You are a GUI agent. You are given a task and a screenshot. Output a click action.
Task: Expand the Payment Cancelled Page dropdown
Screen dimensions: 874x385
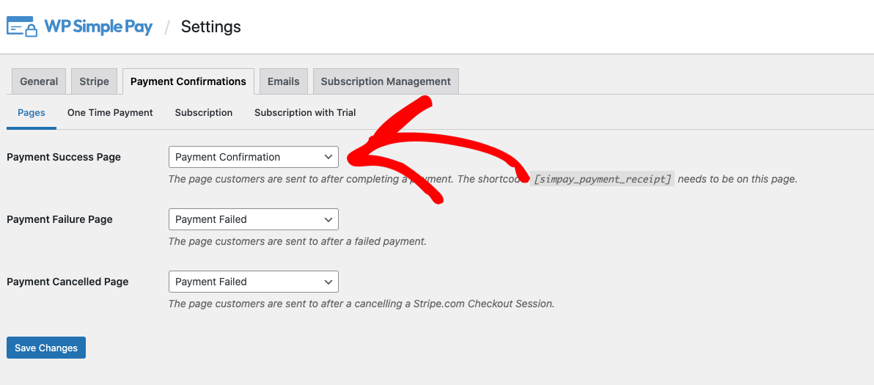[x=254, y=282]
